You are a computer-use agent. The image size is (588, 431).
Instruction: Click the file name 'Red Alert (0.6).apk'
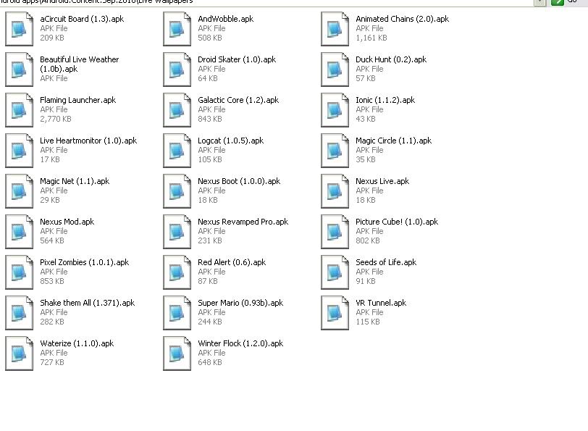232,261
